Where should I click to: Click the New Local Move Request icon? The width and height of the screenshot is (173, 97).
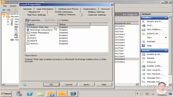(x=144, y=70)
